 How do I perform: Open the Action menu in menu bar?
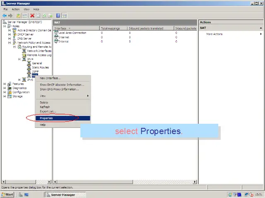pos(16,9)
